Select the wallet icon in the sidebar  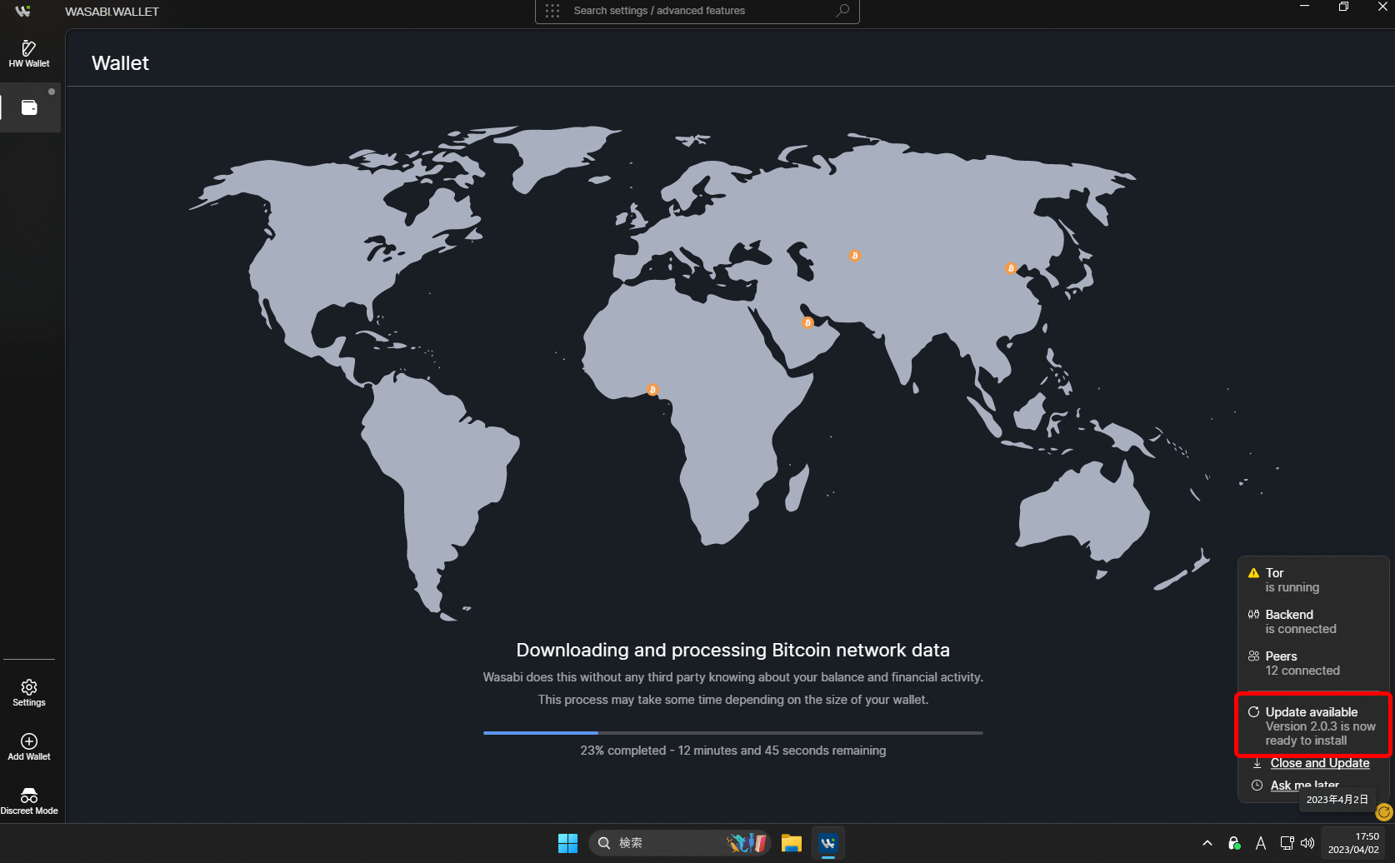(x=29, y=107)
